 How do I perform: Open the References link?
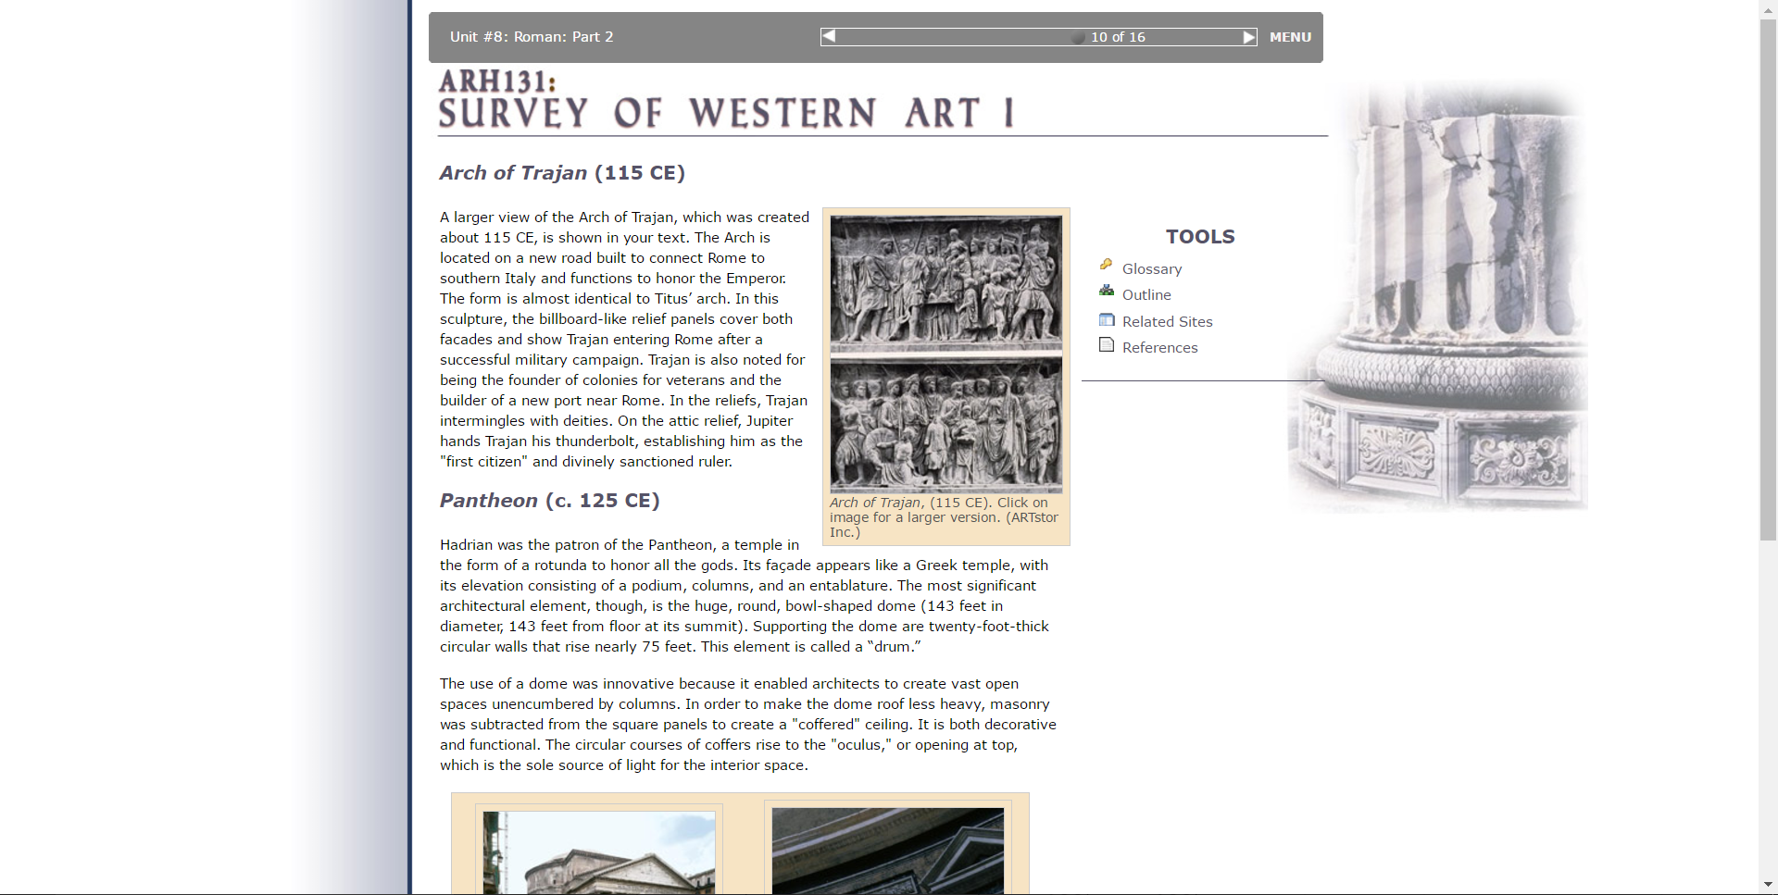1159,348
